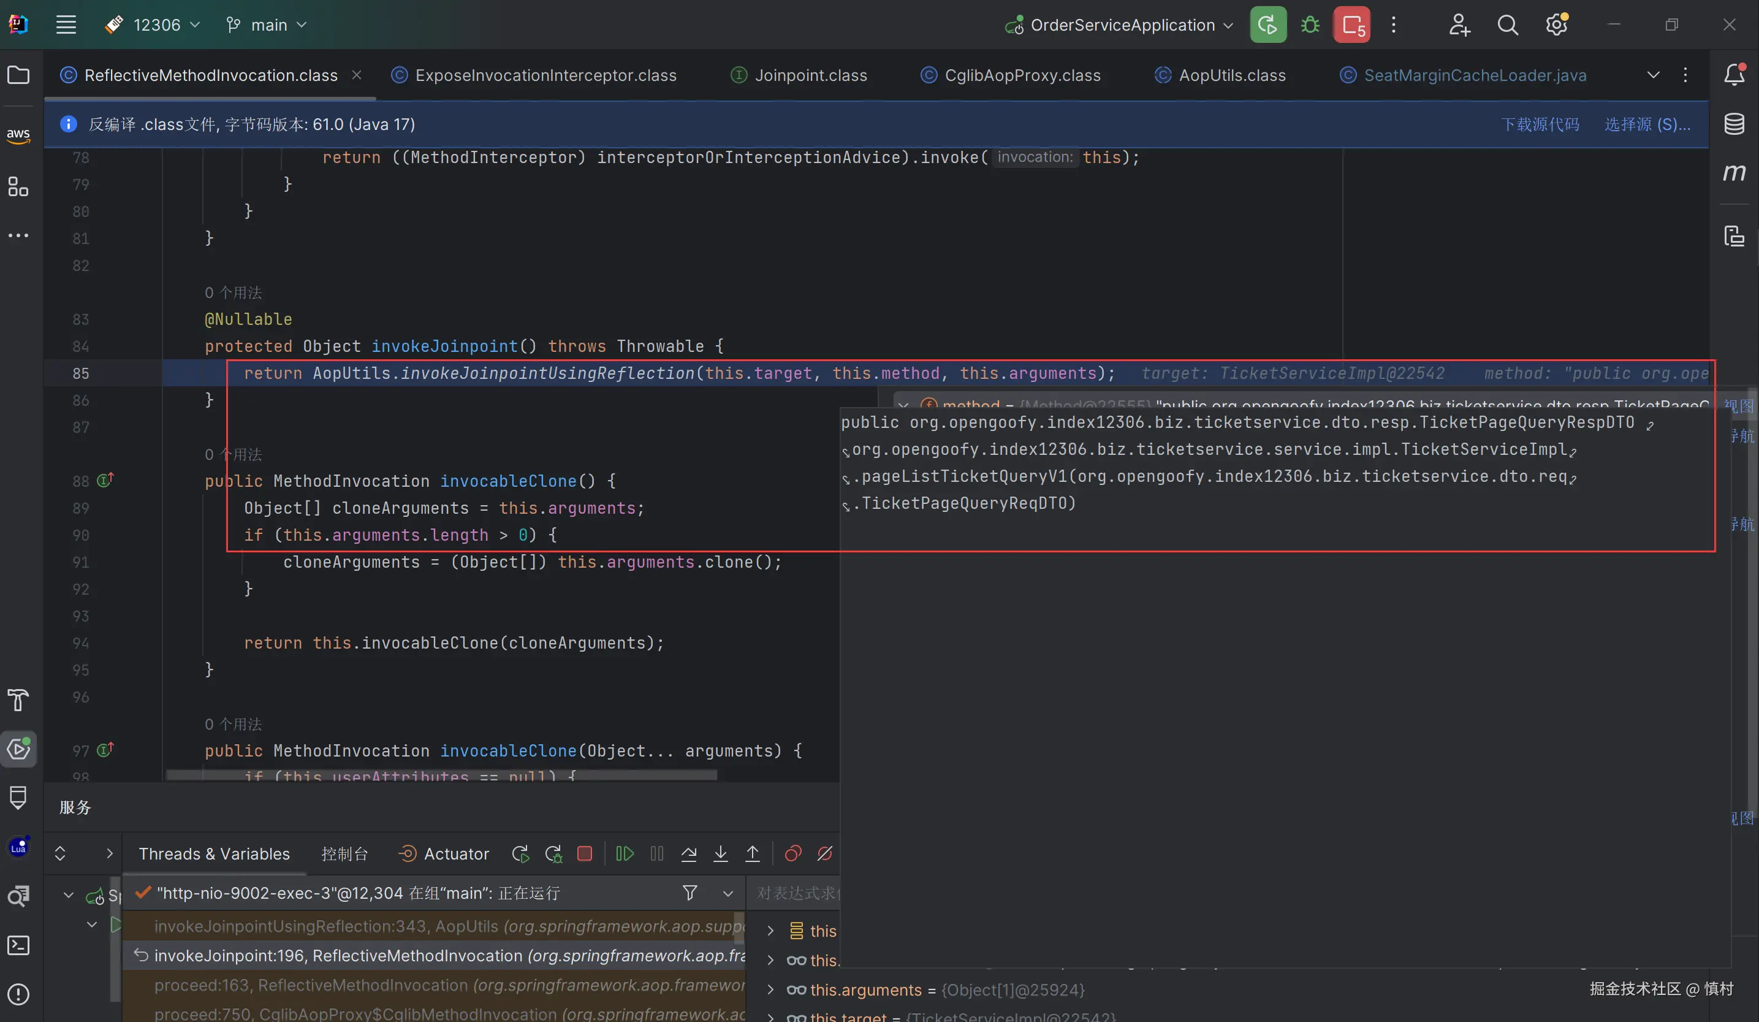Open the Database tool window icon
Image resolution: width=1759 pixels, height=1022 pixels.
pos(1734,124)
